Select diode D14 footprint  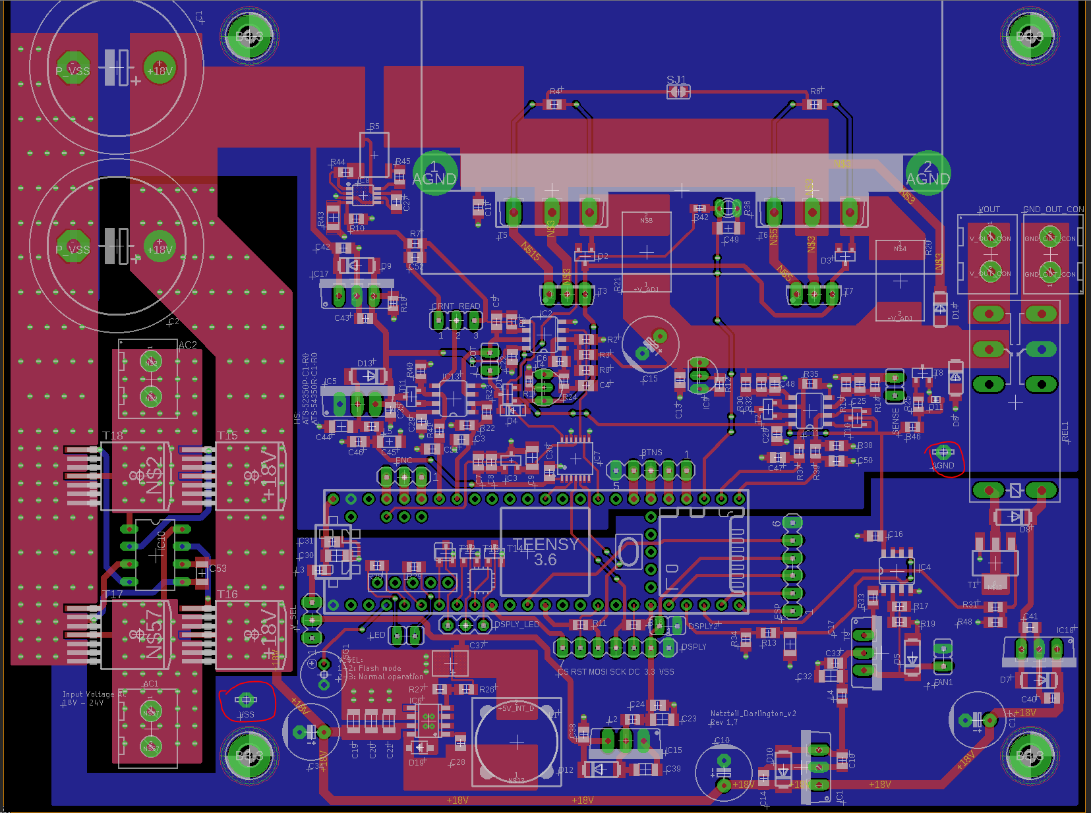[x=940, y=308]
